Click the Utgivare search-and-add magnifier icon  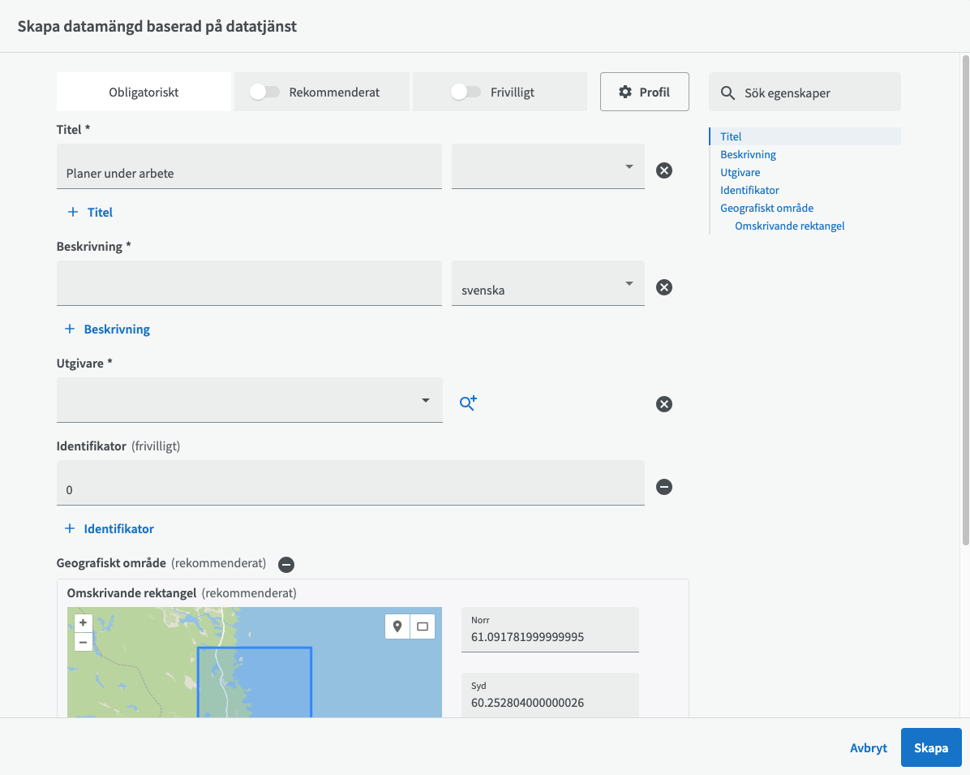coord(468,403)
